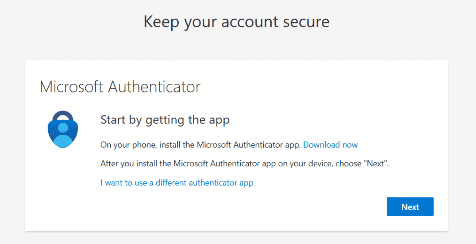476x244 pixels.
Task: Click the word Microsoft in the card title
Action: point(71,87)
